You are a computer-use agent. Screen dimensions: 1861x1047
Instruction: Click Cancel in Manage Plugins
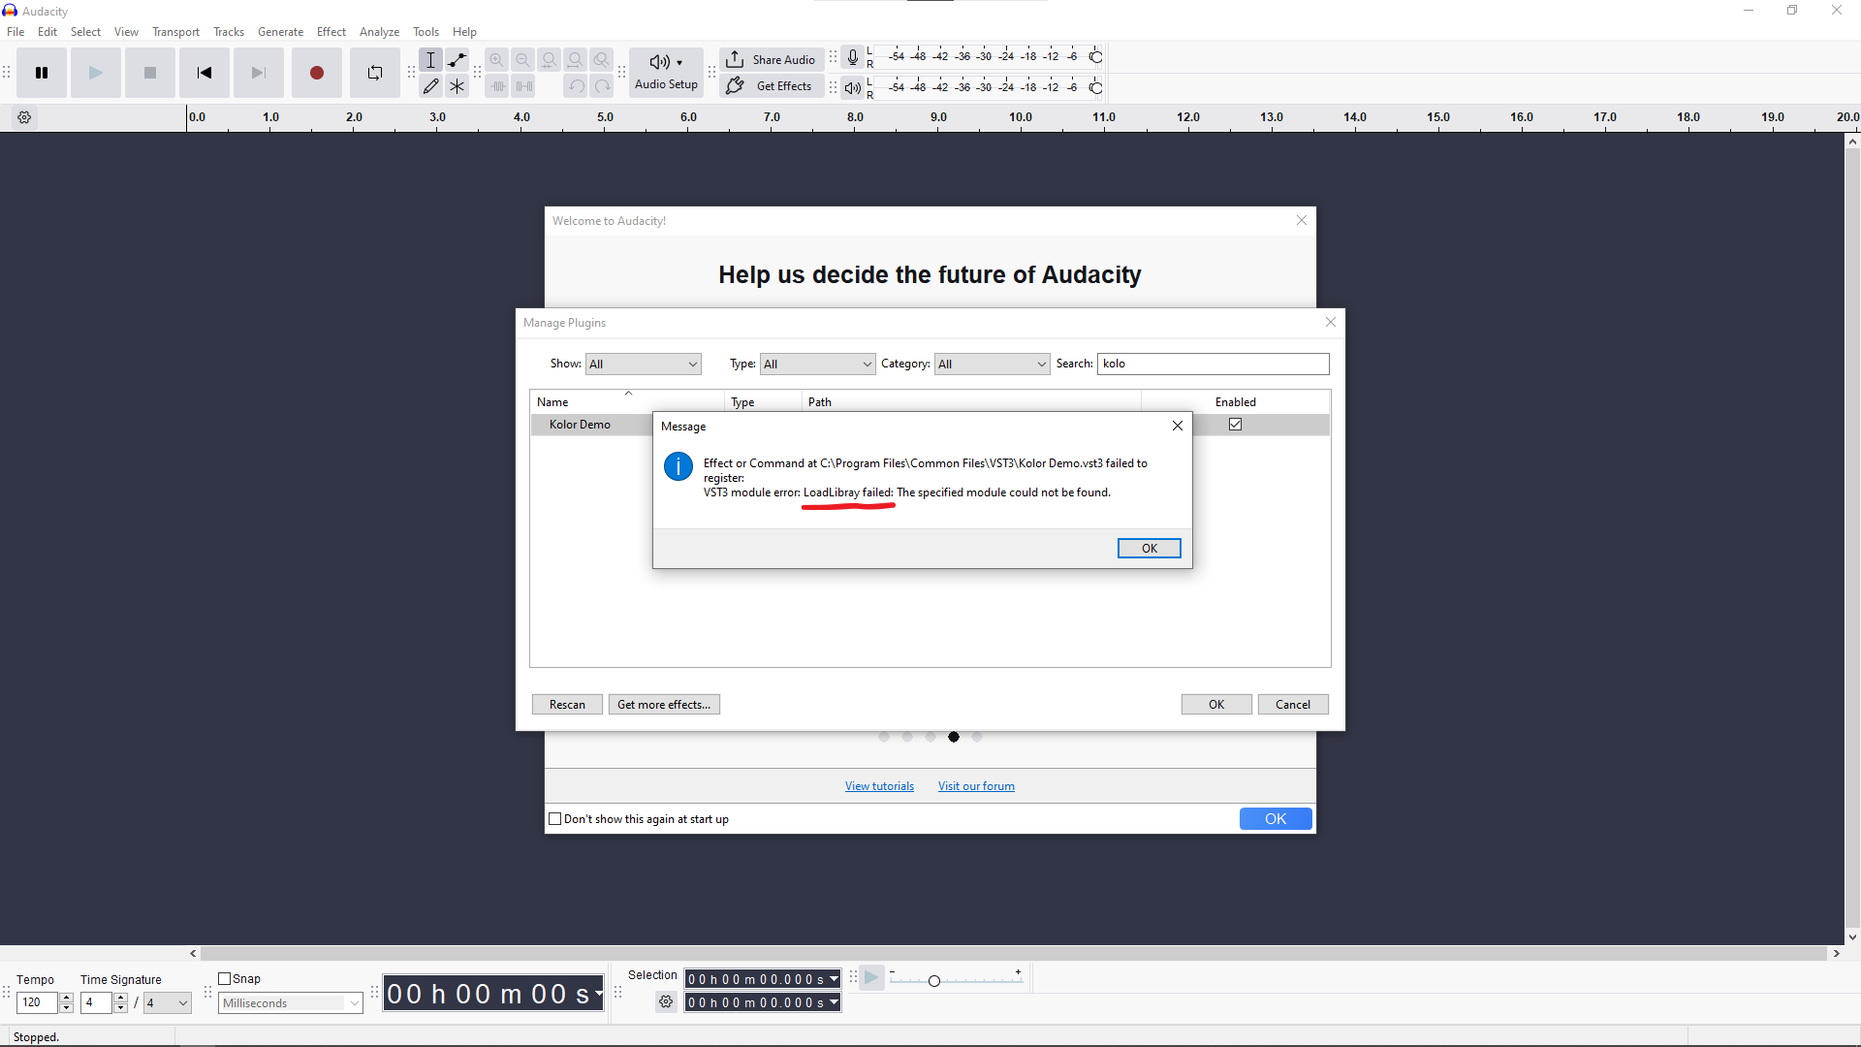[1293, 705]
